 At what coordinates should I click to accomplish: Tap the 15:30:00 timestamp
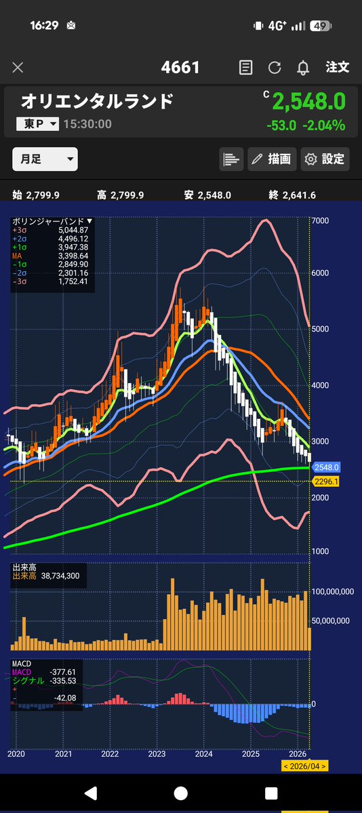click(87, 124)
